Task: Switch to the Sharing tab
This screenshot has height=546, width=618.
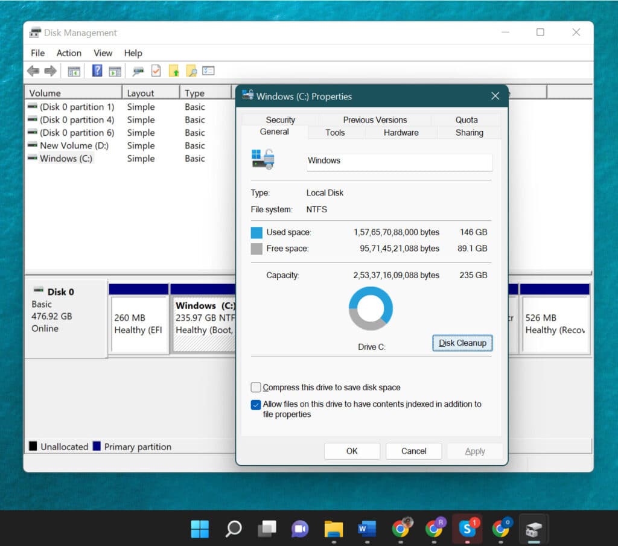Action: click(x=469, y=133)
